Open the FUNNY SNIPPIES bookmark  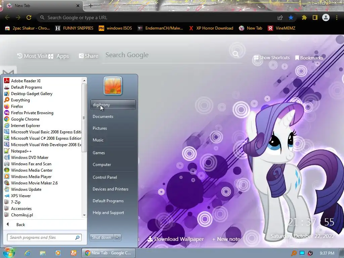tap(74, 28)
